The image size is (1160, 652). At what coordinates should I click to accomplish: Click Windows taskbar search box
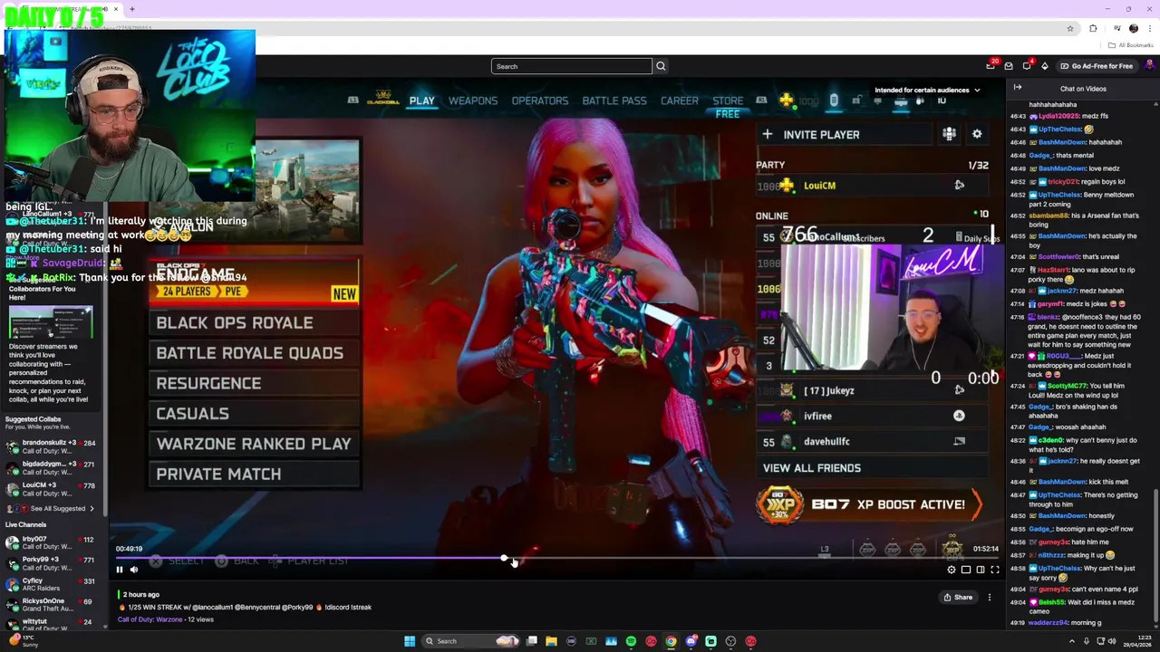[471, 641]
